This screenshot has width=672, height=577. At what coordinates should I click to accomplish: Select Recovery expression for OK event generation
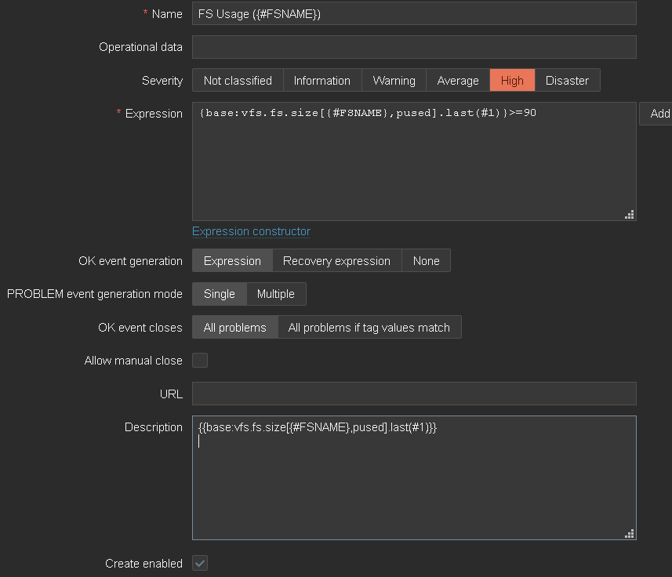pyautogui.click(x=336, y=261)
